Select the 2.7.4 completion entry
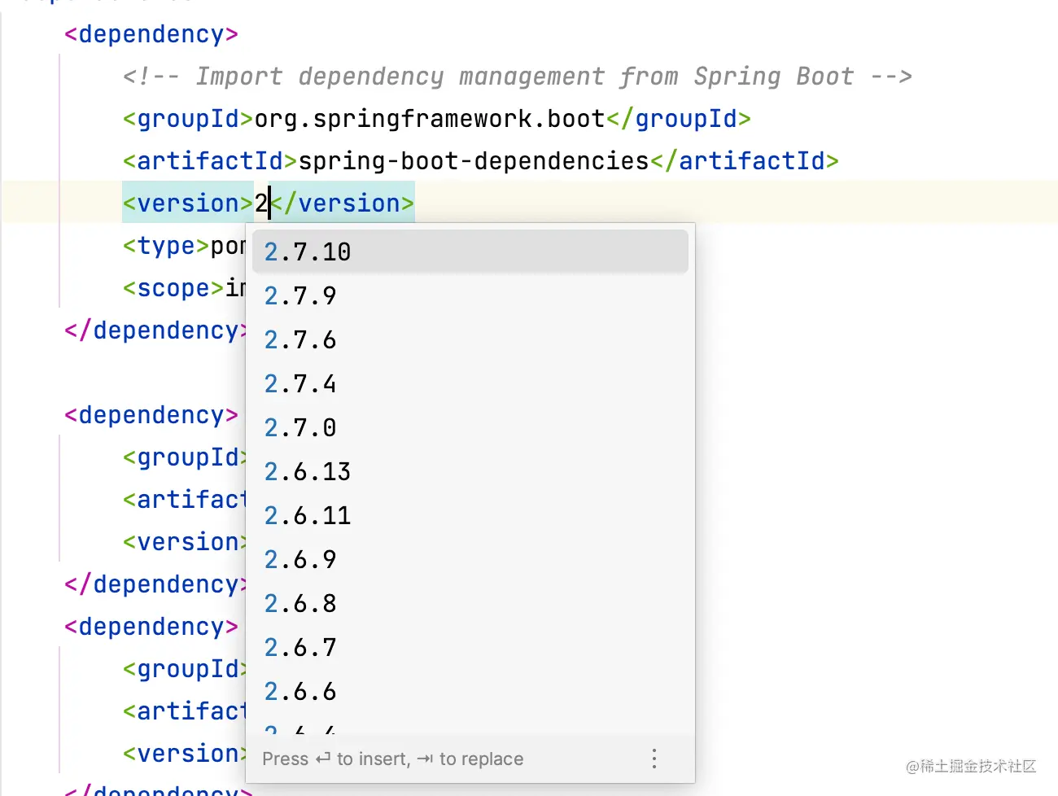 tap(470, 383)
